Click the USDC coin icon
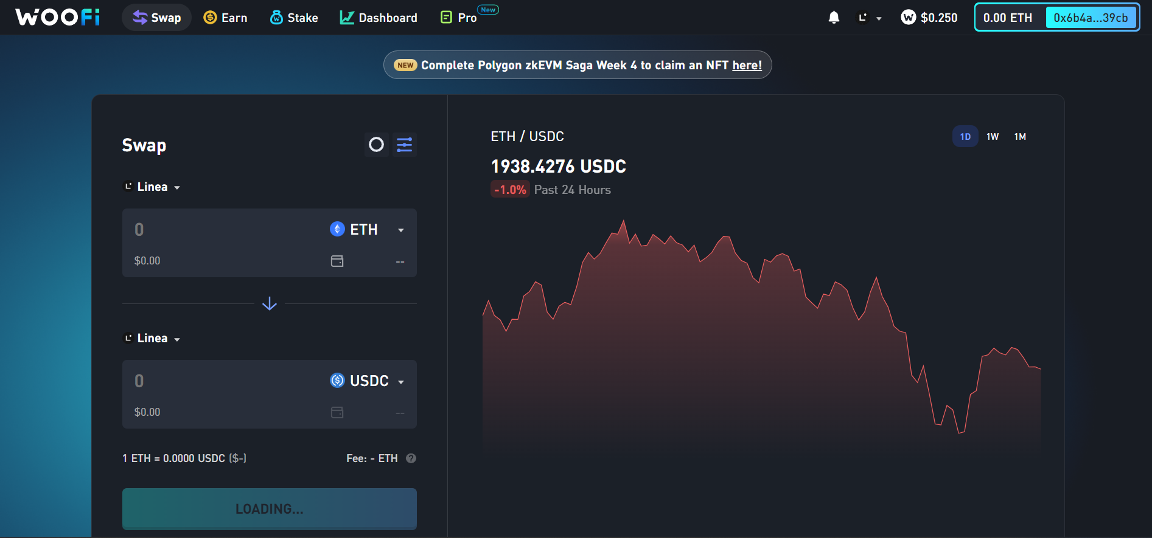 (337, 380)
